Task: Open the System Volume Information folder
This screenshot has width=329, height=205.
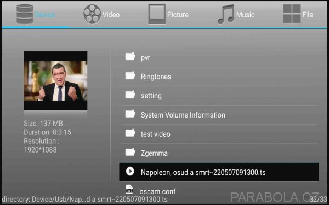Action: pos(219,115)
